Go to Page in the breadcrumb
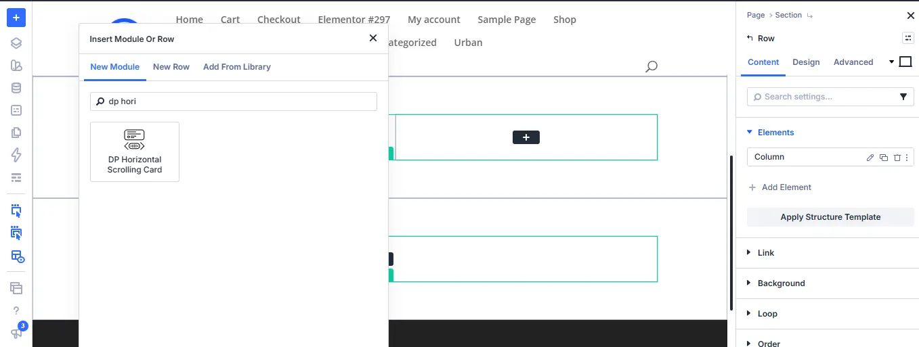Screen dimensions: 919x347 (756, 15)
